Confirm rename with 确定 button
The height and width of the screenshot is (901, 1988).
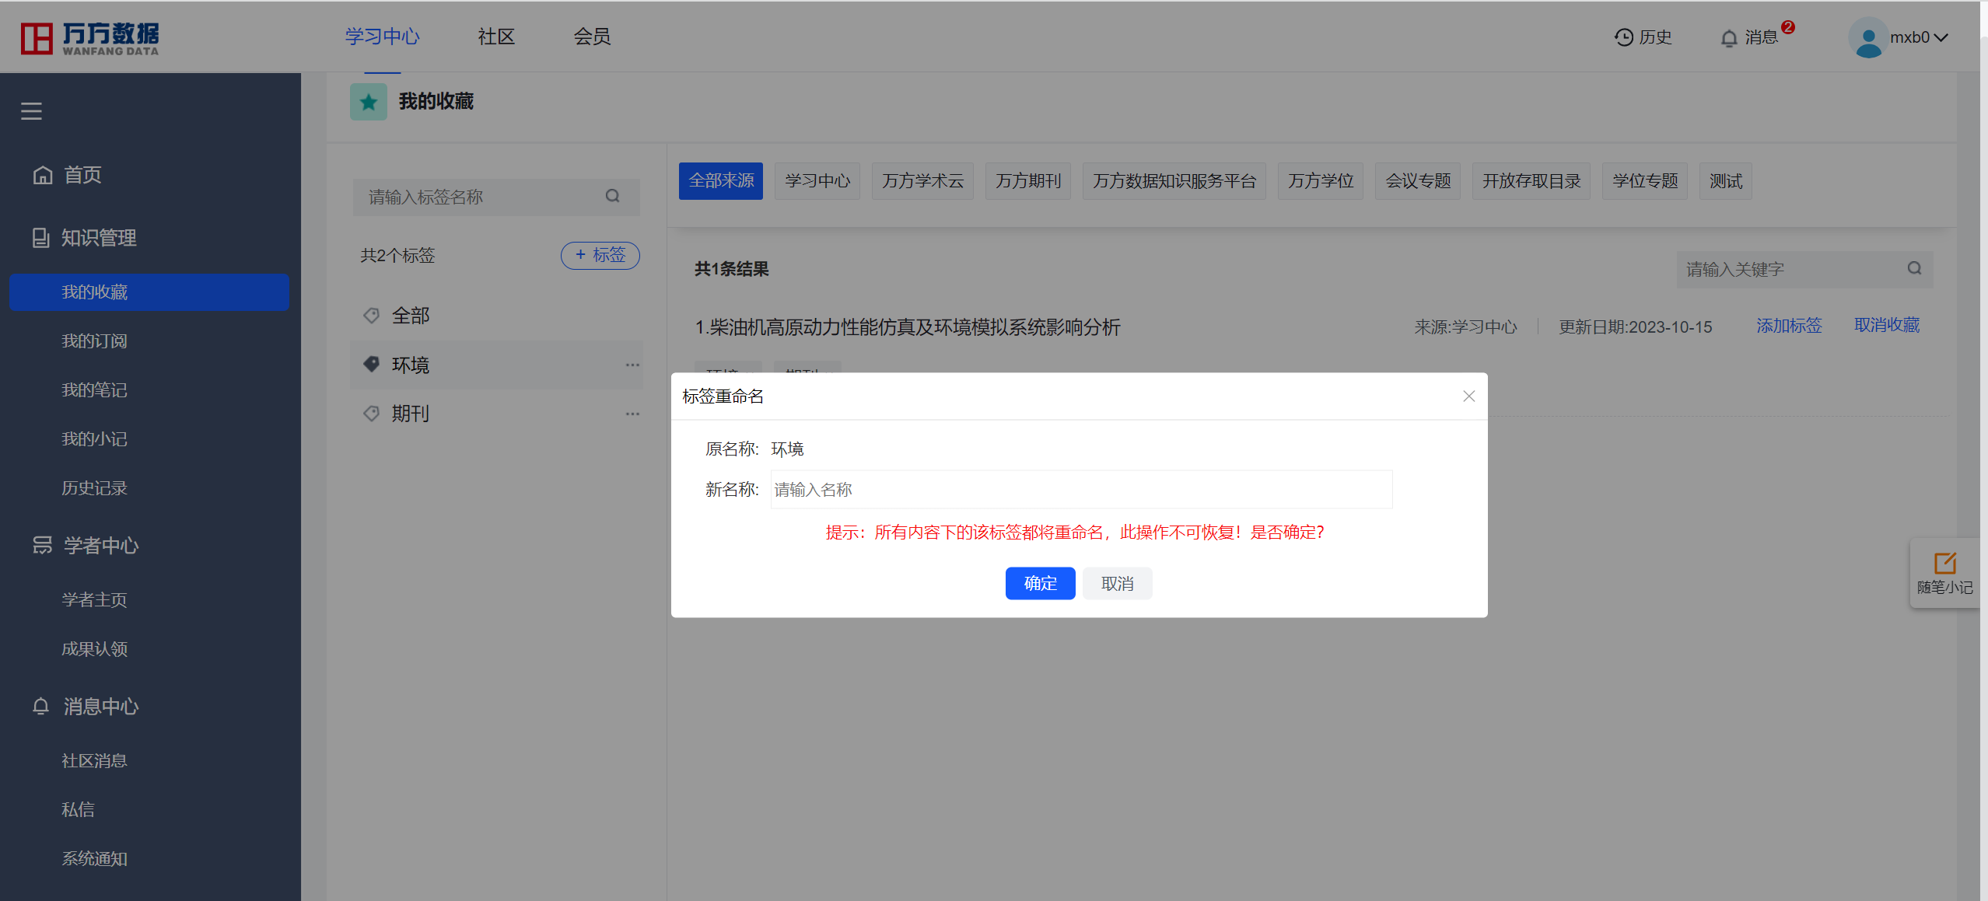coord(1040,583)
